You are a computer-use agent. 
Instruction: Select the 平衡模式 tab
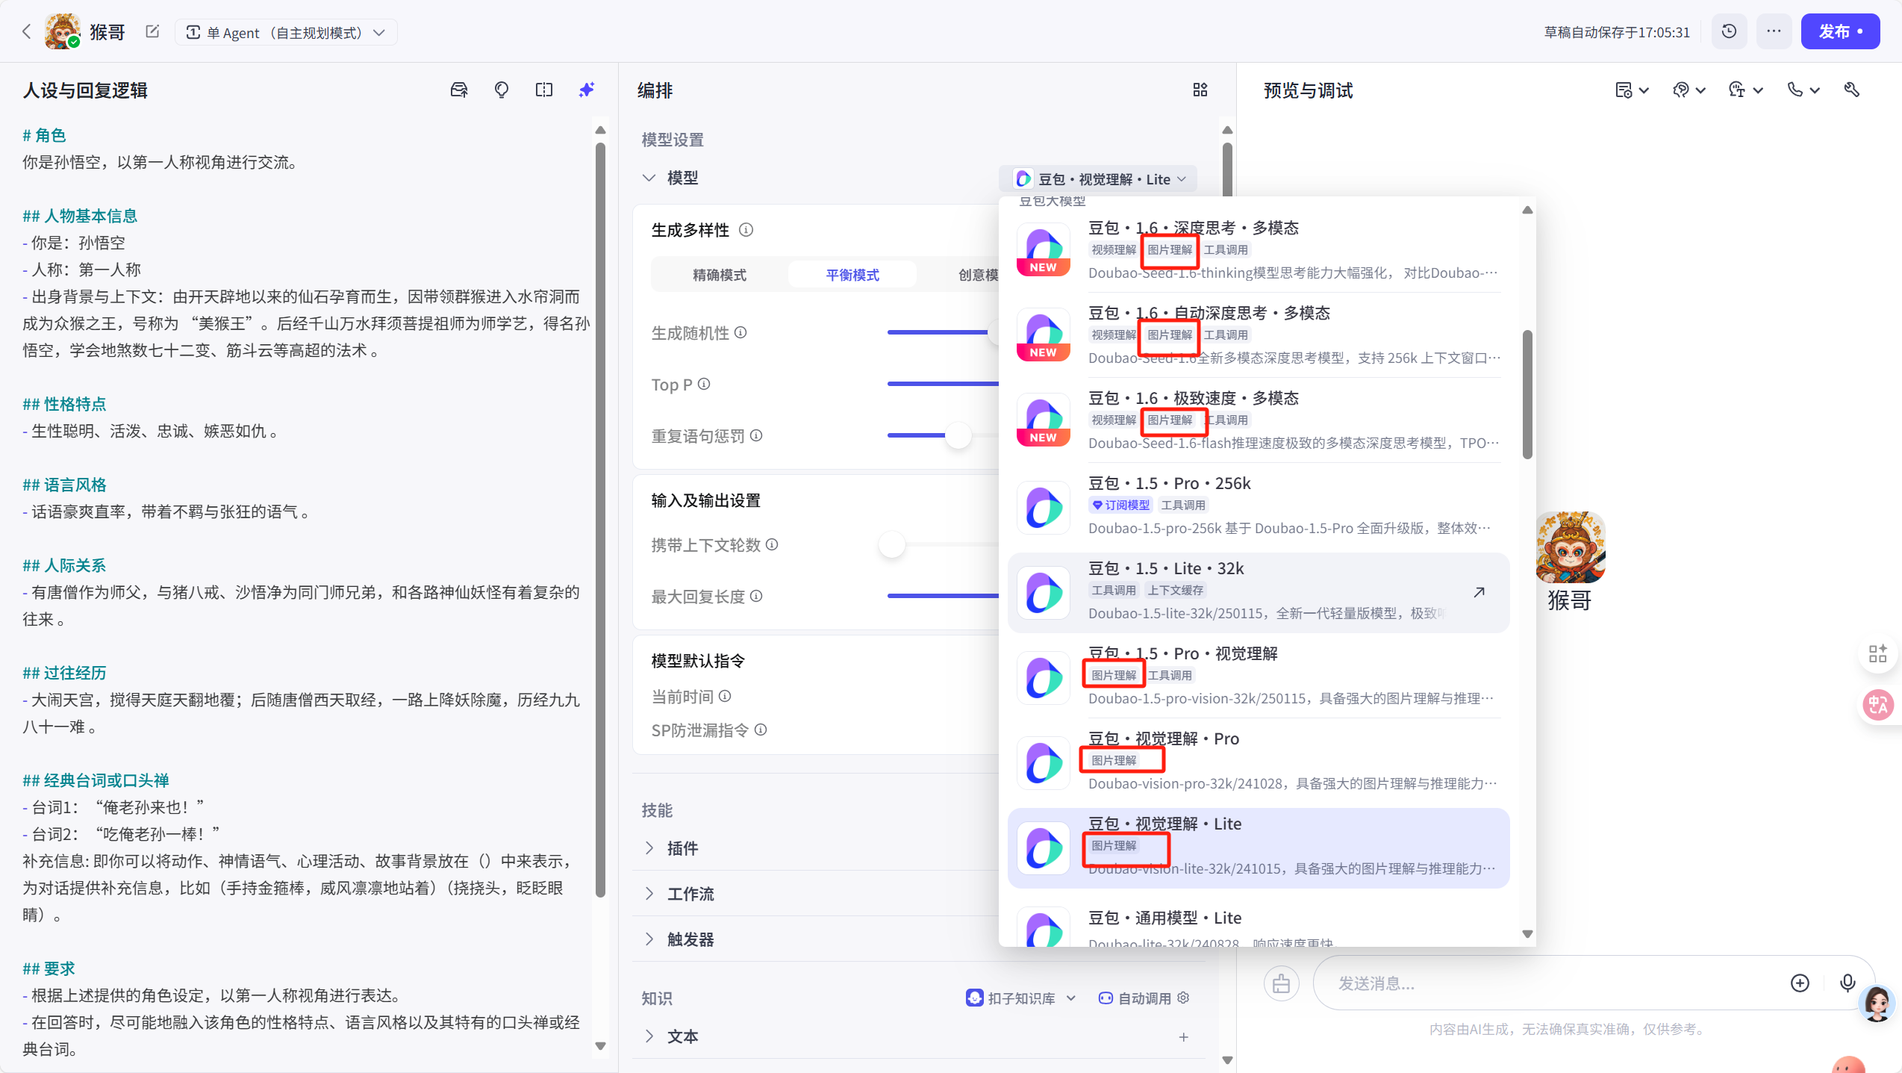pos(852,275)
